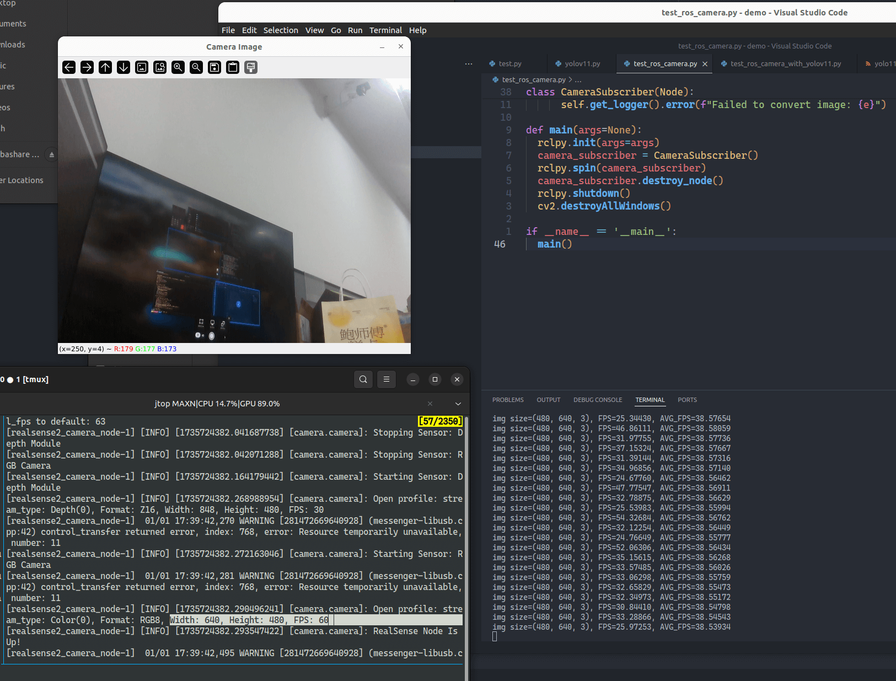
Task: Minimize the tmux terminal window
Action: click(413, 379)
